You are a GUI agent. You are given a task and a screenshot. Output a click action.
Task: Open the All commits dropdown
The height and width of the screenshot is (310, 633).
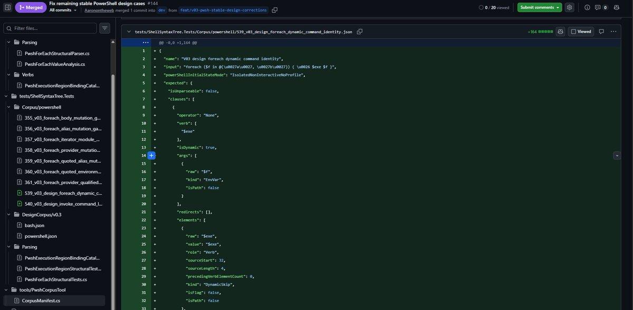click(63, 10)
